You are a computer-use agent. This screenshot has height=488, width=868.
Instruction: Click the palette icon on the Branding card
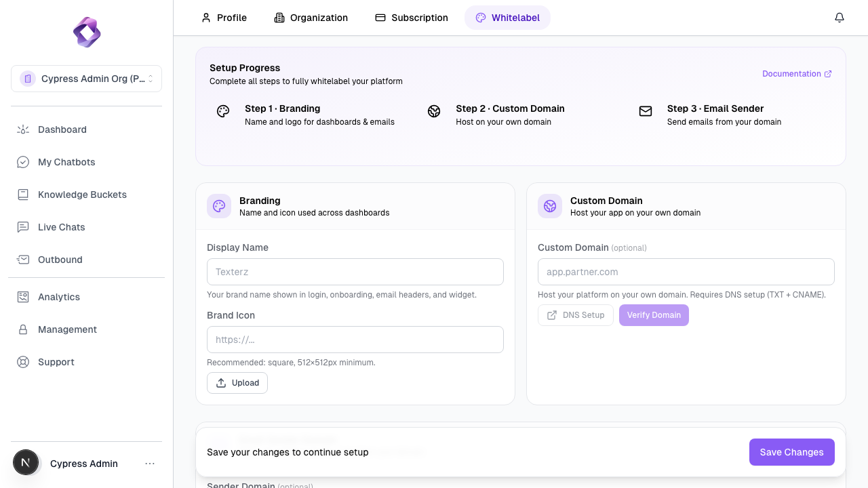pyautogui.click(x=219, y=205)
